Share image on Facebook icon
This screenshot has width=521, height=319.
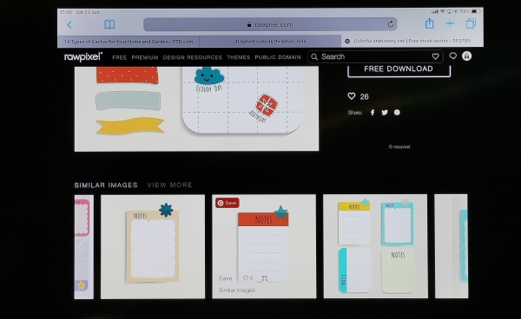373,113
